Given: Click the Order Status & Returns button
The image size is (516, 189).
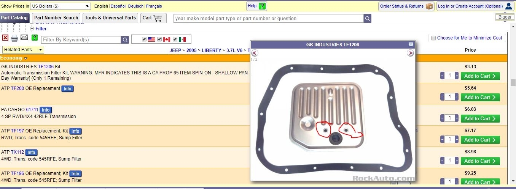Looking at the screenshot, I should (406, 6).
